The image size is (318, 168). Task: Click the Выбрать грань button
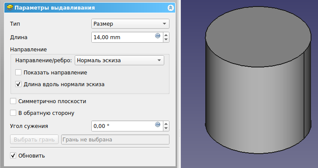coord(34,140)
